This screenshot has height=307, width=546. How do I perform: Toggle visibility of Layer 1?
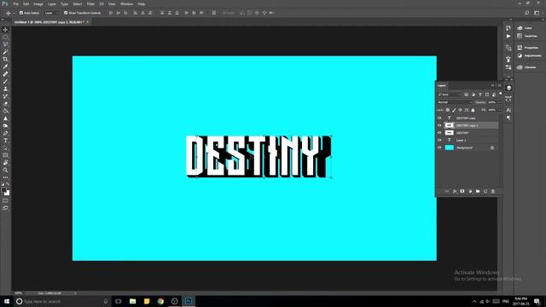point(439,140)
